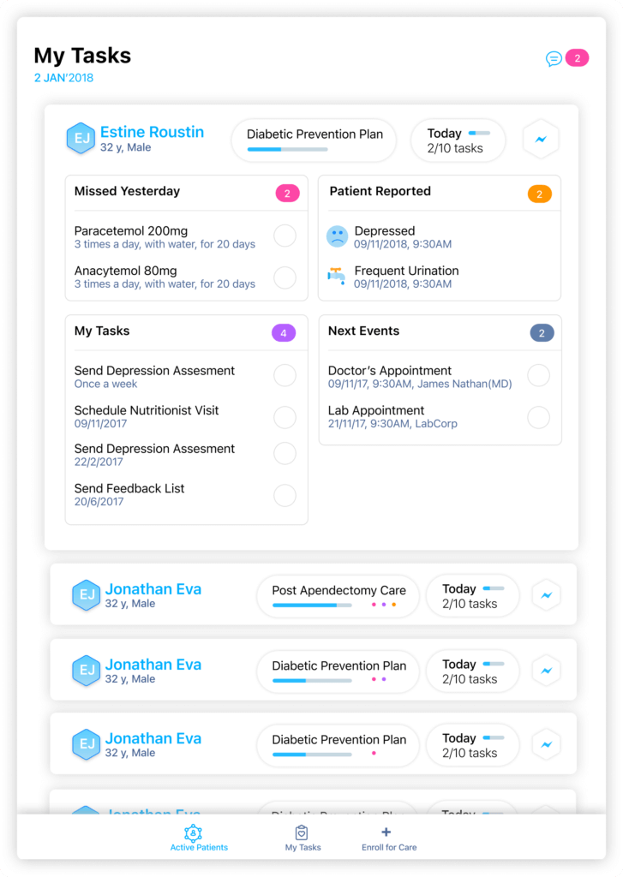Switch to the My Tasks tab
This screenshot has width=623, height=877.
(303, 838)
